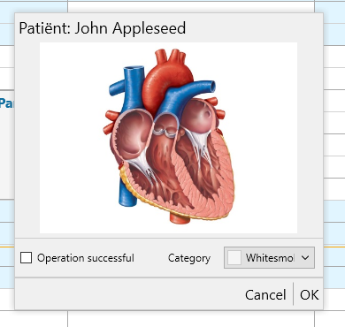Confirm the dialog with OK
345x327 pixels.
click(309, 294)
